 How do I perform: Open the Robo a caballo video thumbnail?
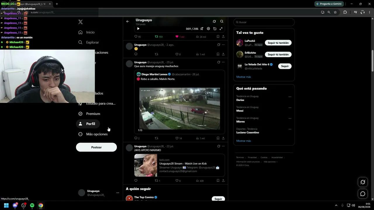click(x=180, y=108)
